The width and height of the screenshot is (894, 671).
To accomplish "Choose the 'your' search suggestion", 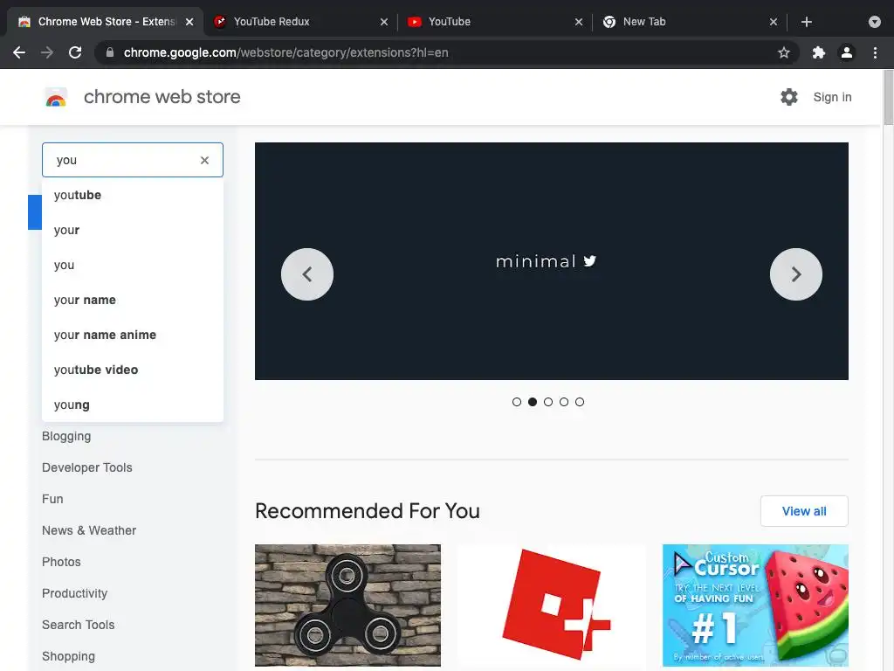I will [133, 230].
